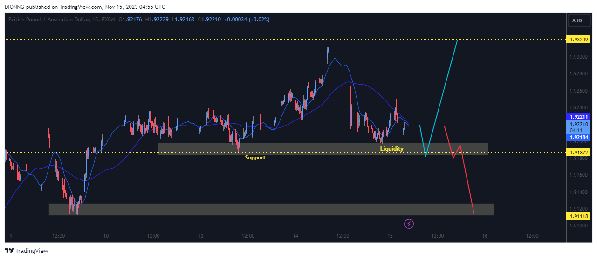Click the date 13 on time axis
The height and width of the screenshot is (259, 597).
[x=200, y=236]
